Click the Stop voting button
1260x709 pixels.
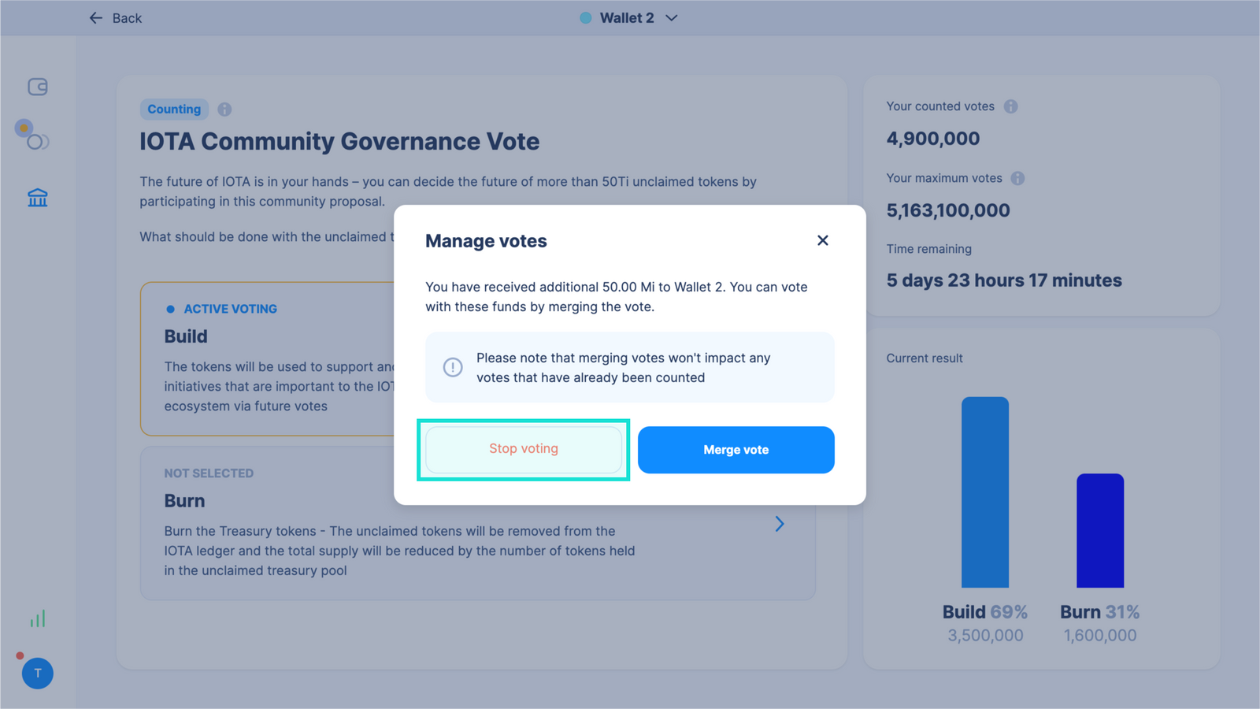coord(524,449)
